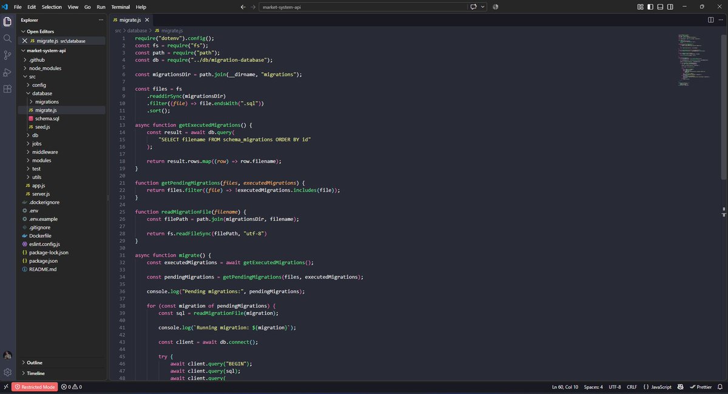
Task: Change encoding via UTF-8
Action: [x=615, y=387]
